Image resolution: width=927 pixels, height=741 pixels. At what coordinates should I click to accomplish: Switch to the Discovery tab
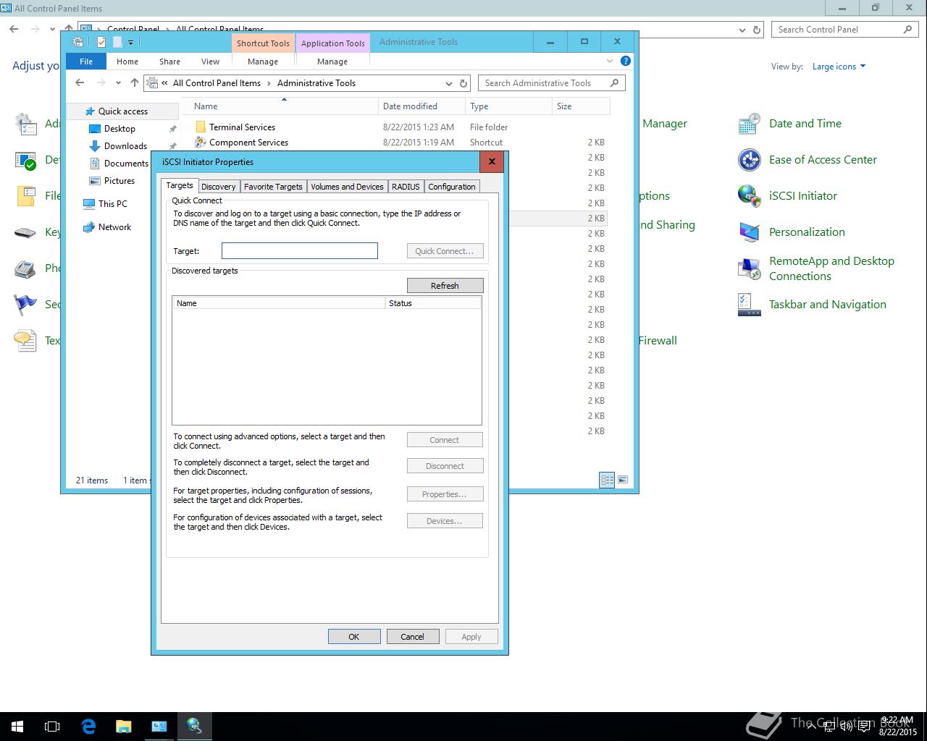pos(218,187)
